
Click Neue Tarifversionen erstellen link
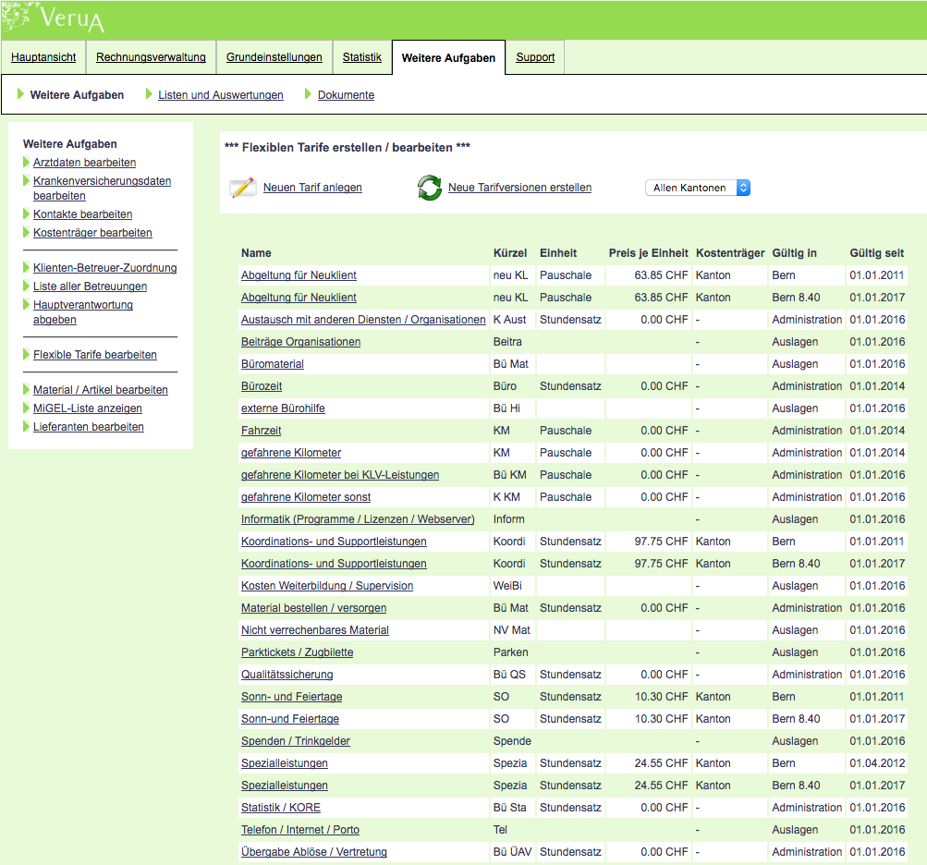coord(519,188)
